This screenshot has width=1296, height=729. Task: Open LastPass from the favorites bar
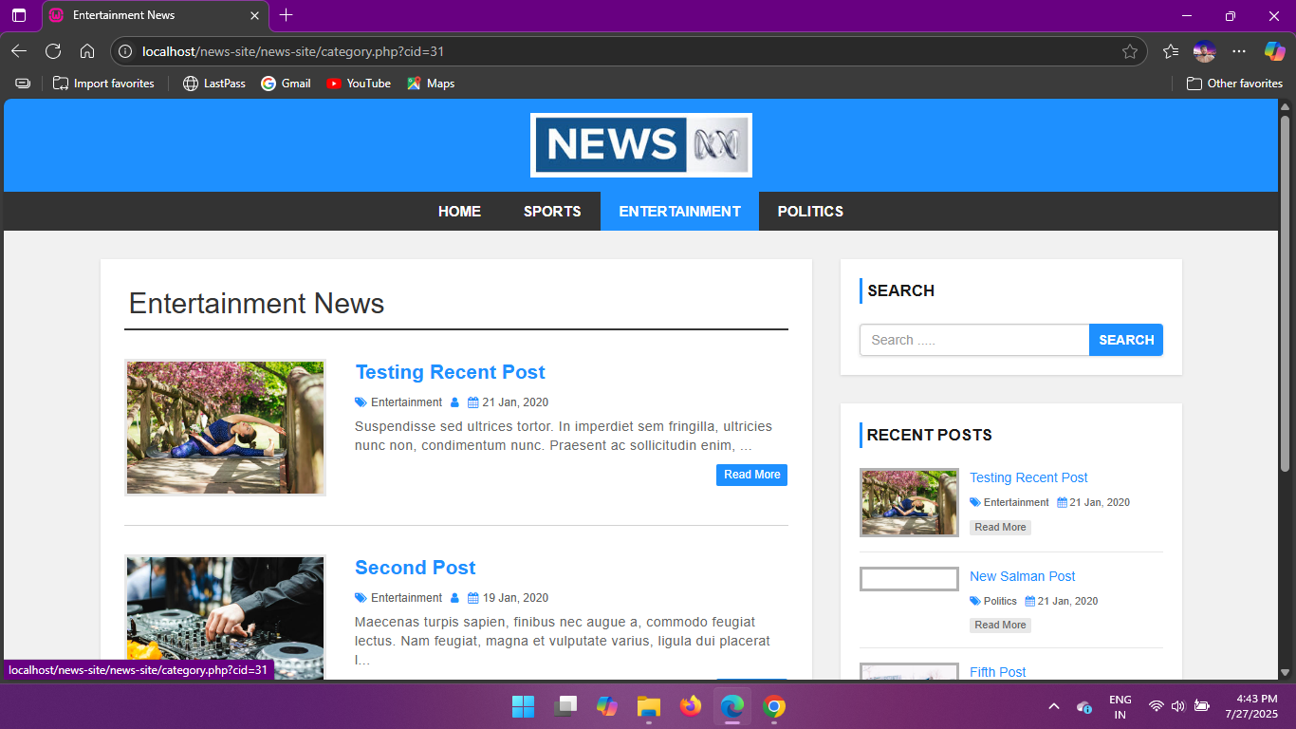point(213,84)
